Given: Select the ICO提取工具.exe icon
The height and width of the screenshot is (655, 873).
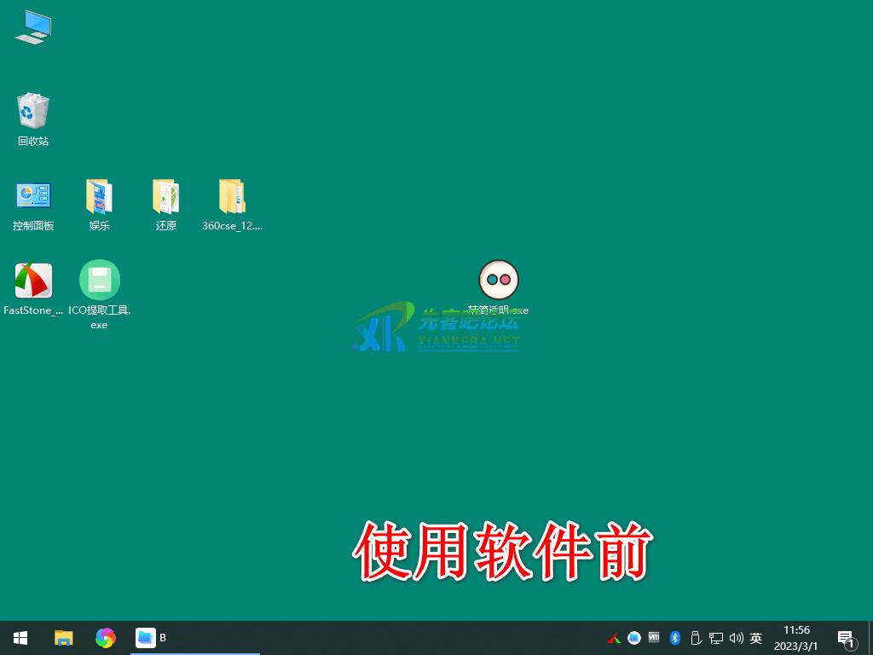Looking at the screenshot, I should [x=100, y=281].
